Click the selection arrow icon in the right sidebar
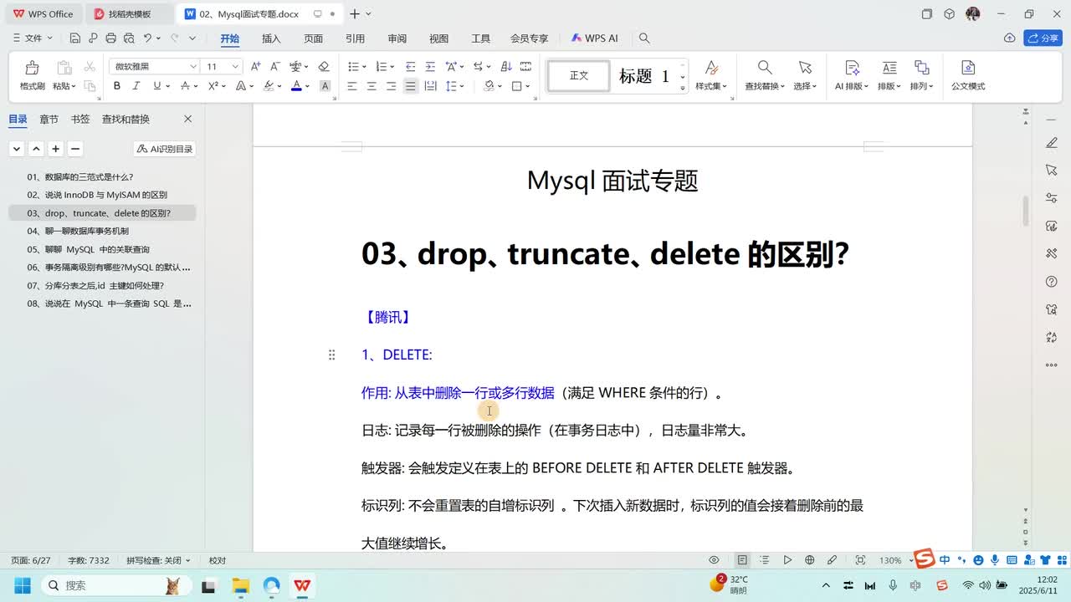 (x=1052, y=171)
